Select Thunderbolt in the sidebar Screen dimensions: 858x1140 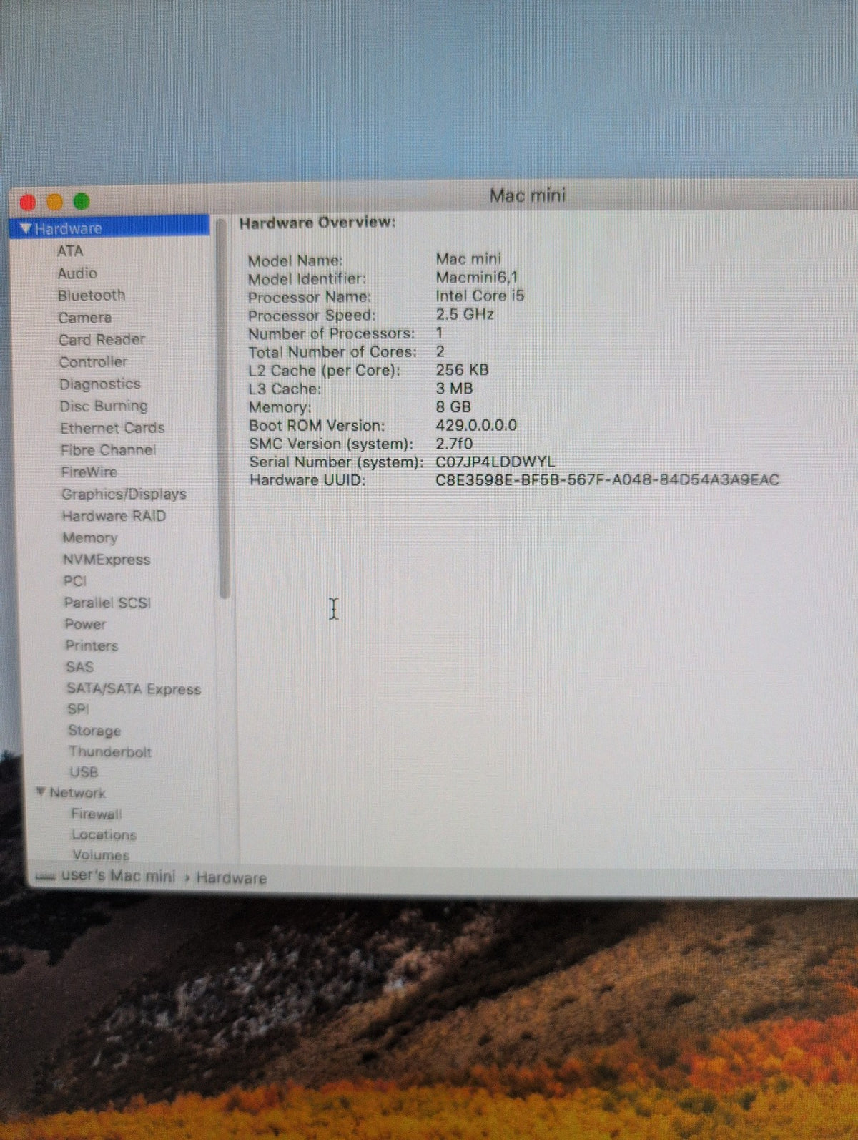pos(110,751)
